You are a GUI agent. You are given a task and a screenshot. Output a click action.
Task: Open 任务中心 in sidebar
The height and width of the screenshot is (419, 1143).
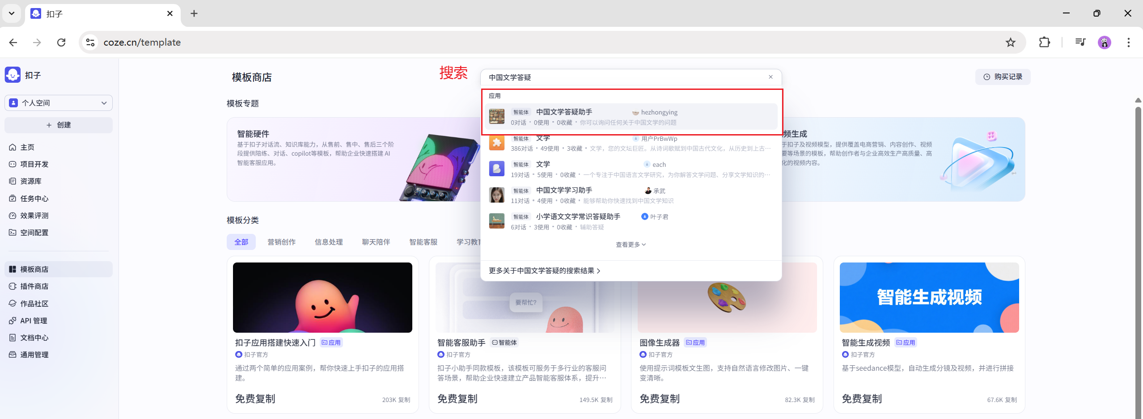coord(59,199)
